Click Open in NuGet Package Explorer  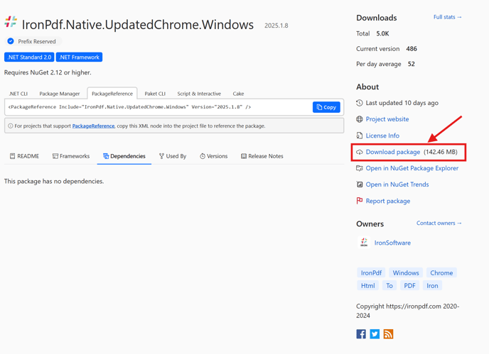pos(412,168)
